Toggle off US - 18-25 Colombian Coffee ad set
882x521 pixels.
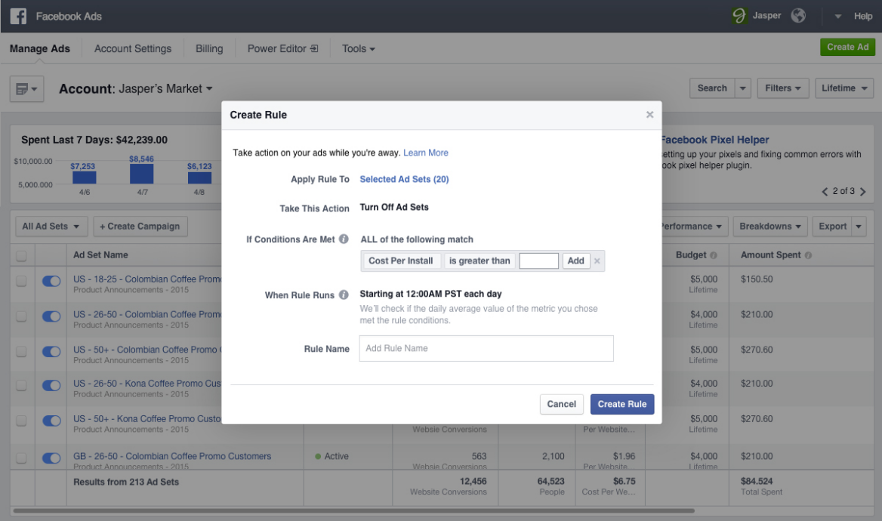coord(51,281)
